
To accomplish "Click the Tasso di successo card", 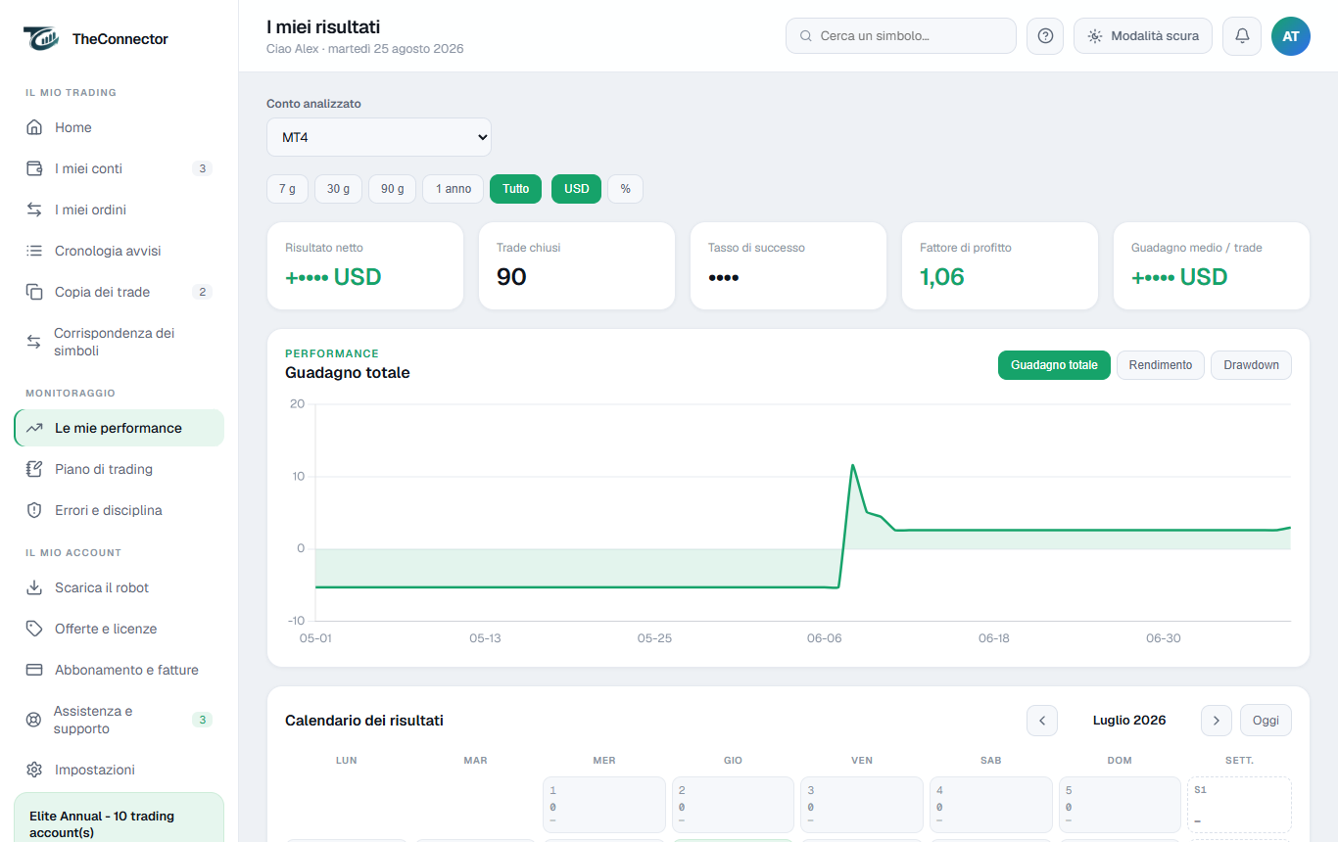I will 788,266.
